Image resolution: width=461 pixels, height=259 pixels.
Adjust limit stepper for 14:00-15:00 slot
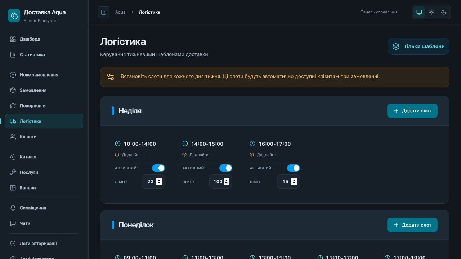coord(226,182)
